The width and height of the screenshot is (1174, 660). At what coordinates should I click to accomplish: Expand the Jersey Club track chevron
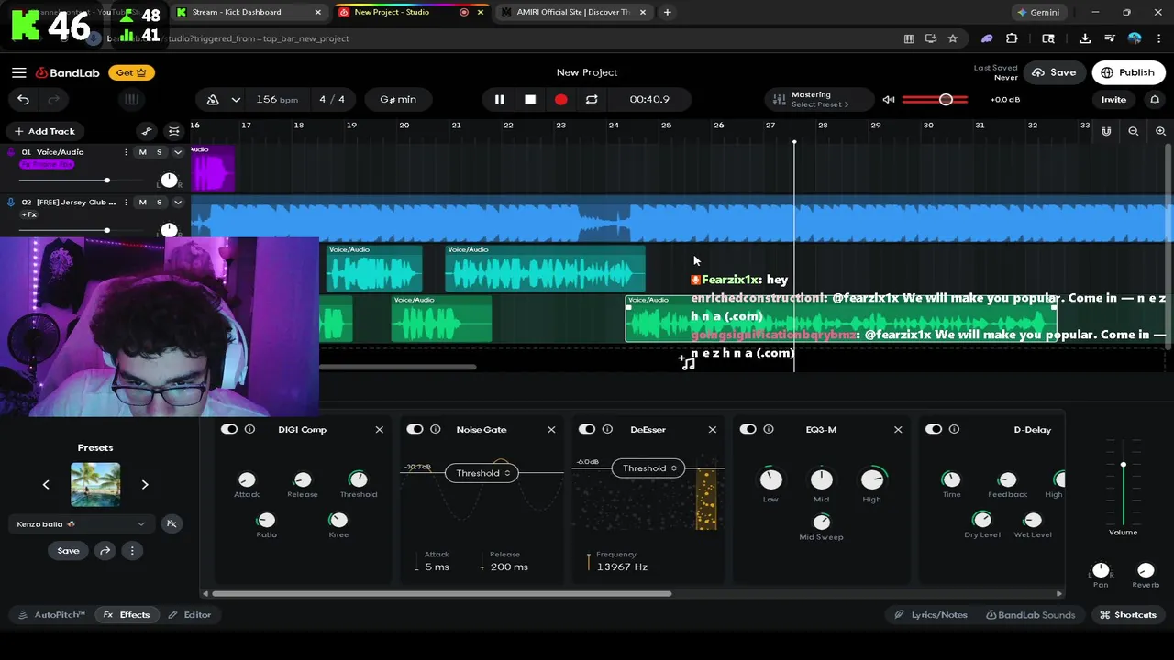tap(178, 202)
